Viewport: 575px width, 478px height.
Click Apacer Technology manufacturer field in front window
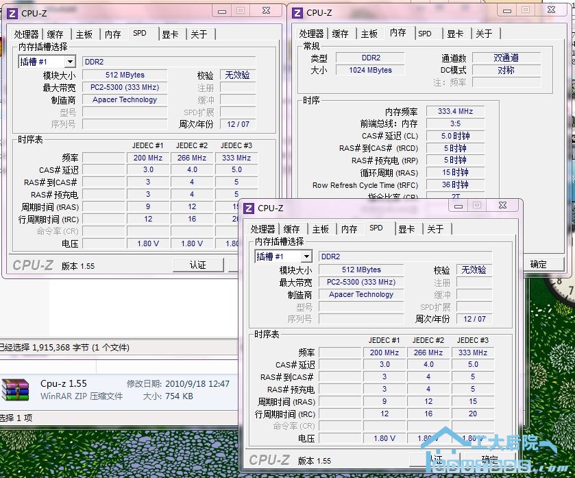click(361, 294)
